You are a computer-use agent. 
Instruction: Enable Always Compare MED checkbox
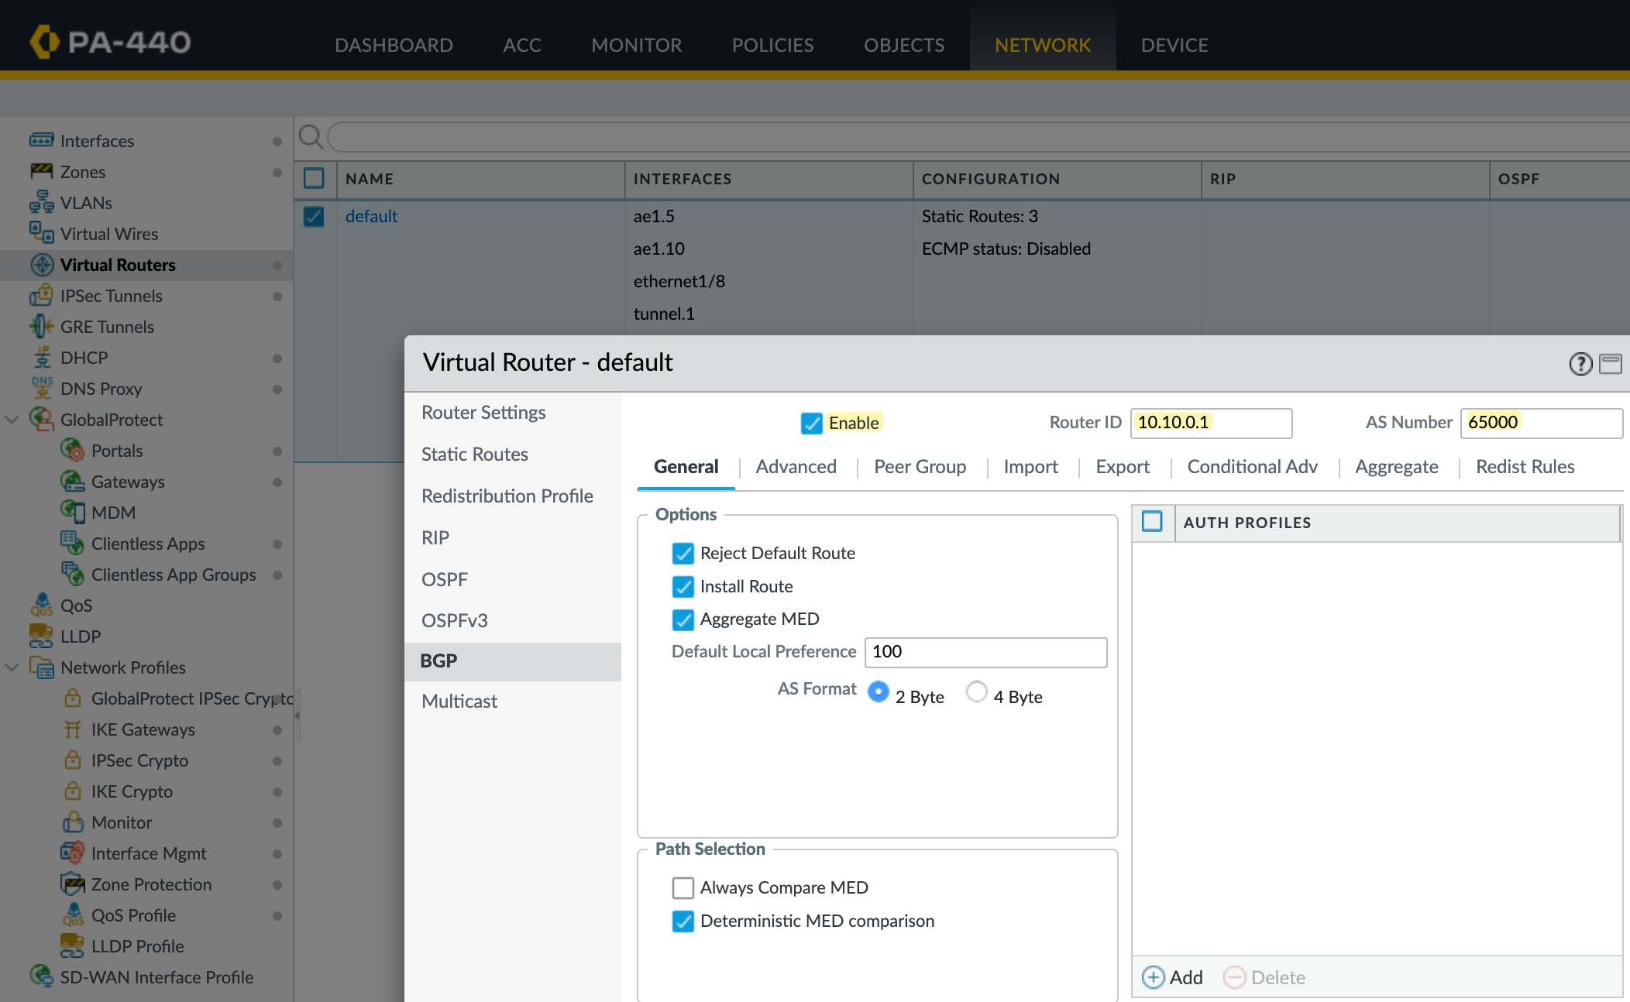[x=683, y=887]
